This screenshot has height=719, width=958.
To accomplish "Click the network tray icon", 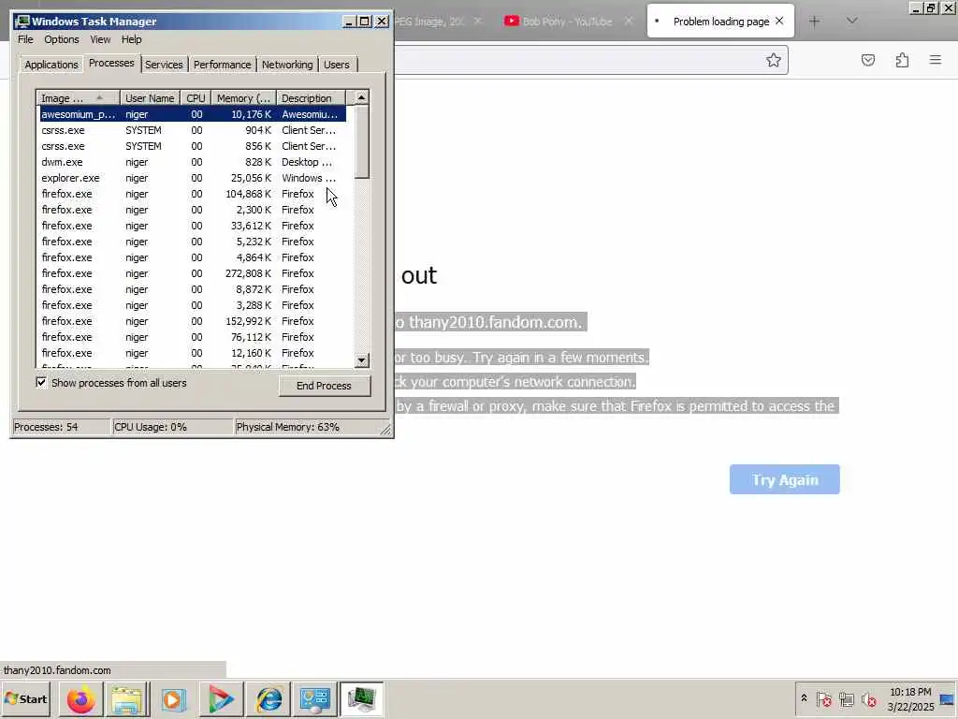I will pyautogui.click(x=846, y=698).
